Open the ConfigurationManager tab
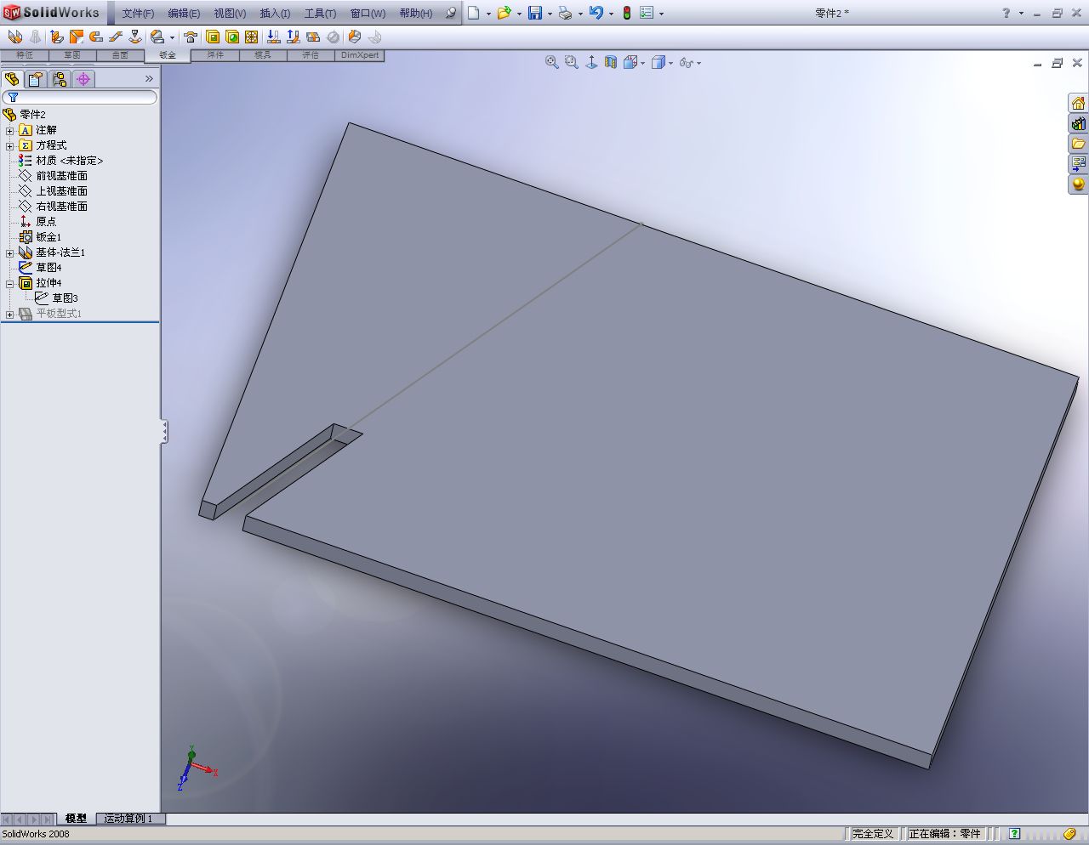The height and width of the screenshot is (845, 1089). coord(60,79)
